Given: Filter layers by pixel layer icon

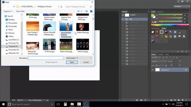Looking at the screenshot, I should [x=163, y=57].
